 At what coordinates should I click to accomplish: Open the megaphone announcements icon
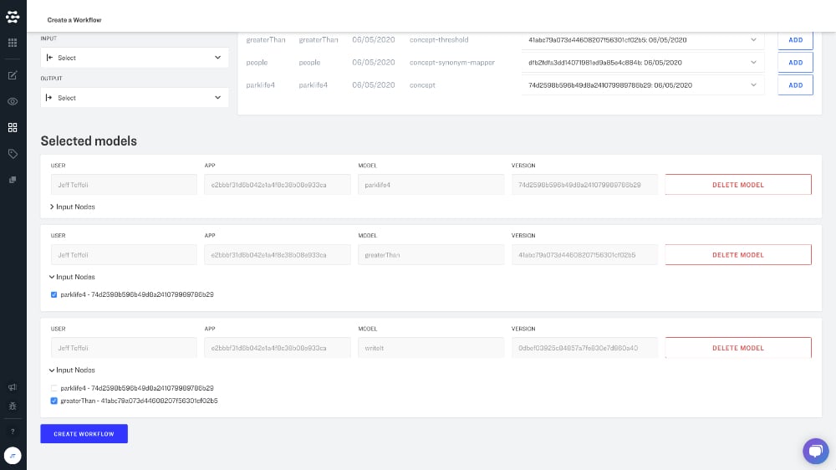click(13, 387)
